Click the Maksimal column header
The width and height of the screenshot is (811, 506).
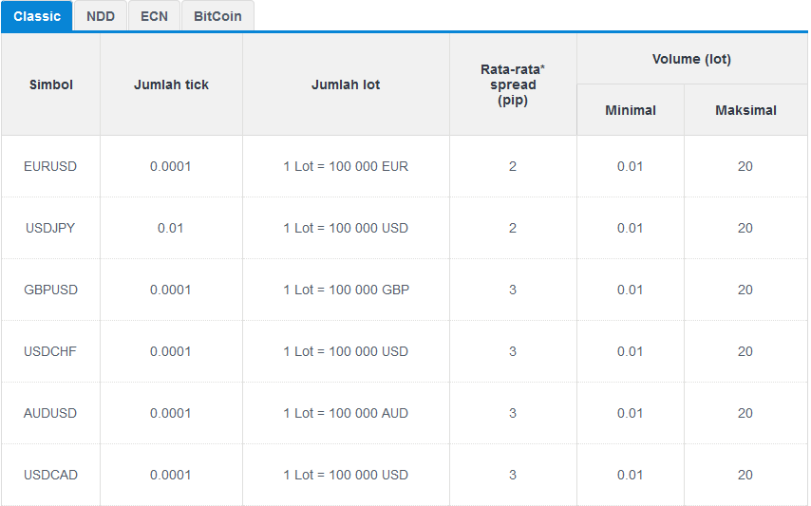coord(745,110)
